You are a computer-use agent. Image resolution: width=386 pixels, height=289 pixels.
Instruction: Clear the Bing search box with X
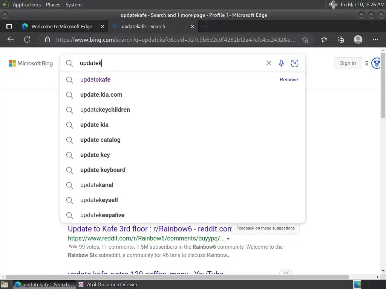point(268,63)
